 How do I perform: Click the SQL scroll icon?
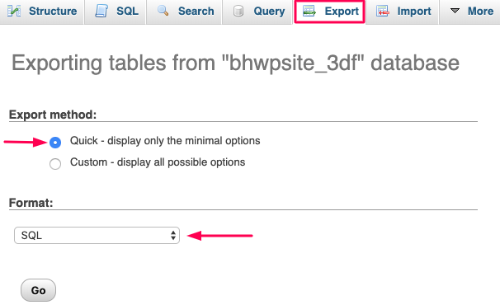pyautogui.click(x=101, y=11)
